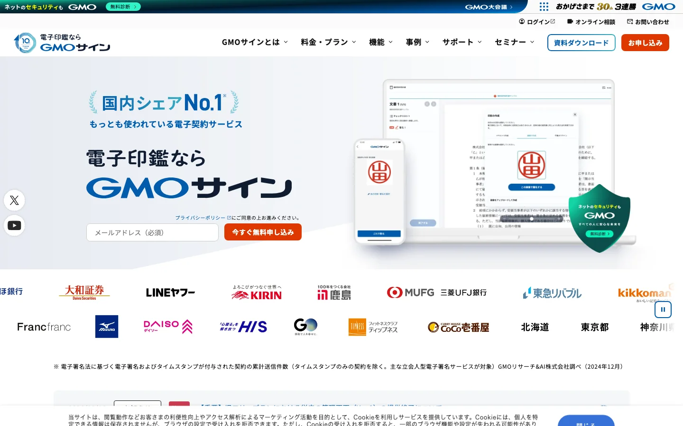Image resolution: width=683 pixels, height=426 pixels.
Task: Click the 資料ダウンロード button
Action: click(x=581, y=43)
